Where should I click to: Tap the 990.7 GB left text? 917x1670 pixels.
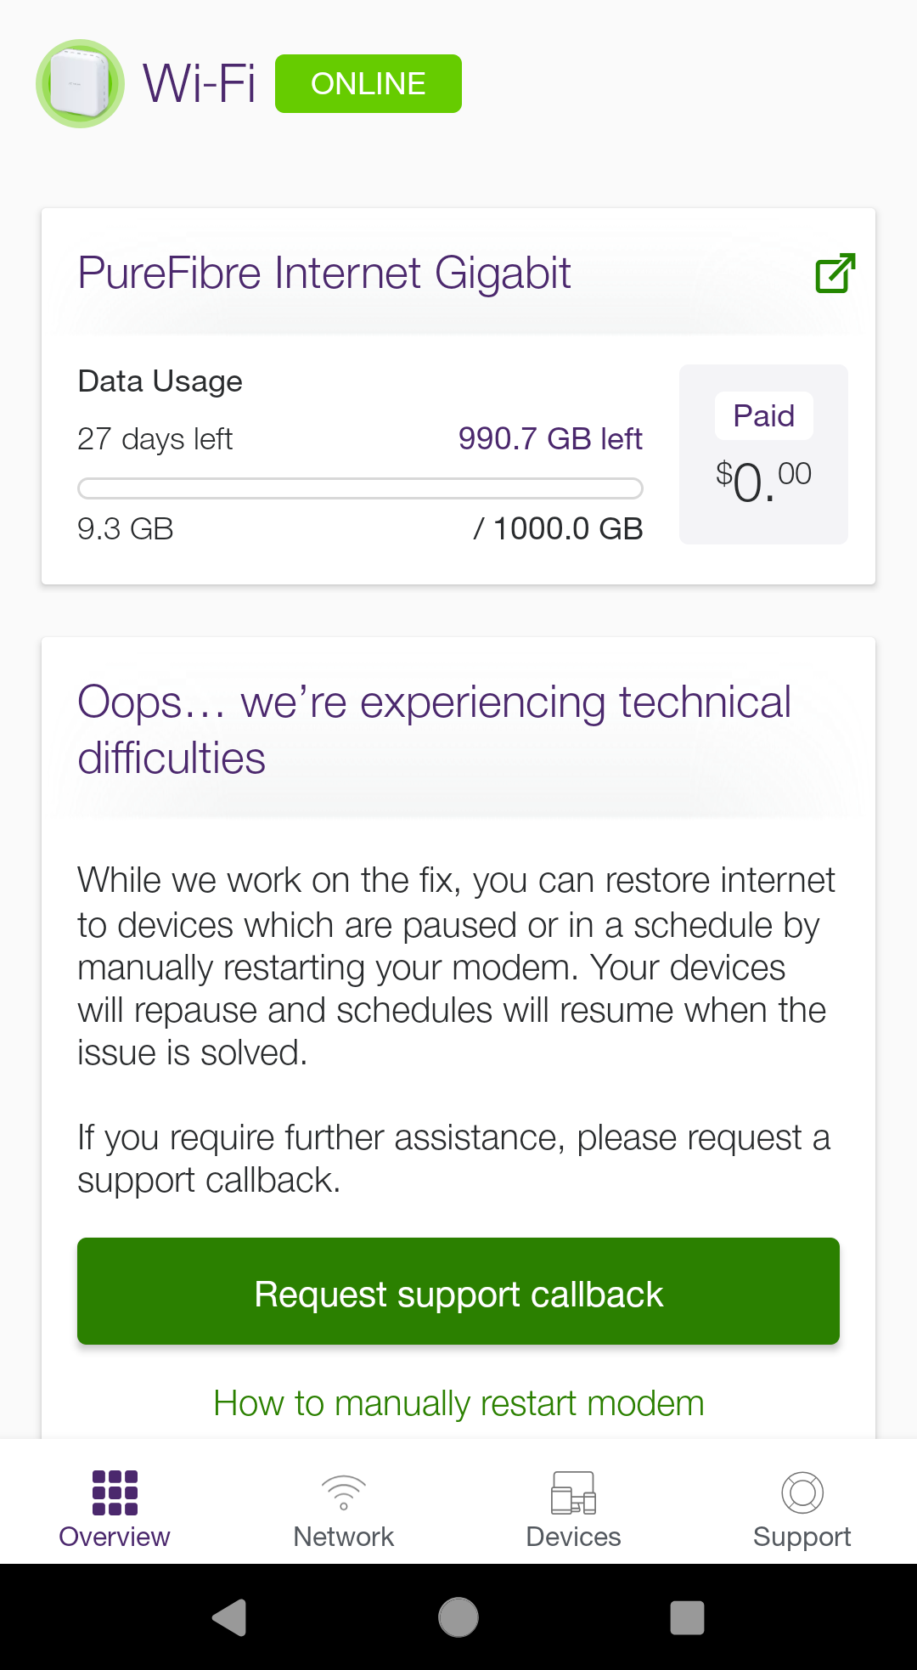(550, 439)
